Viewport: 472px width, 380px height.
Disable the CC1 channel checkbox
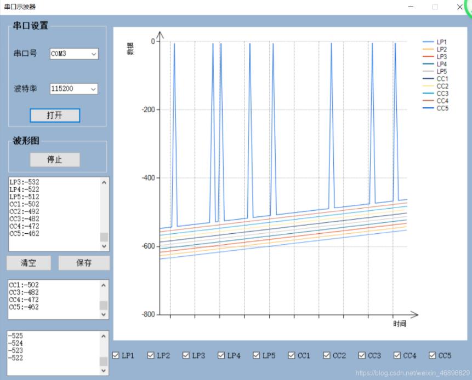pyautogui.click(x=292, y=355)
